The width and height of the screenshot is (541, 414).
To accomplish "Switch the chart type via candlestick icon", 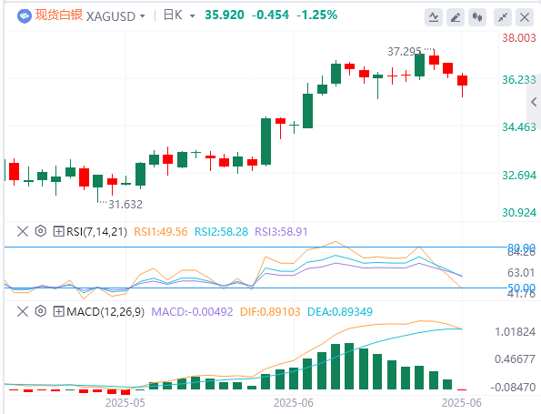I will pos(477,17).
